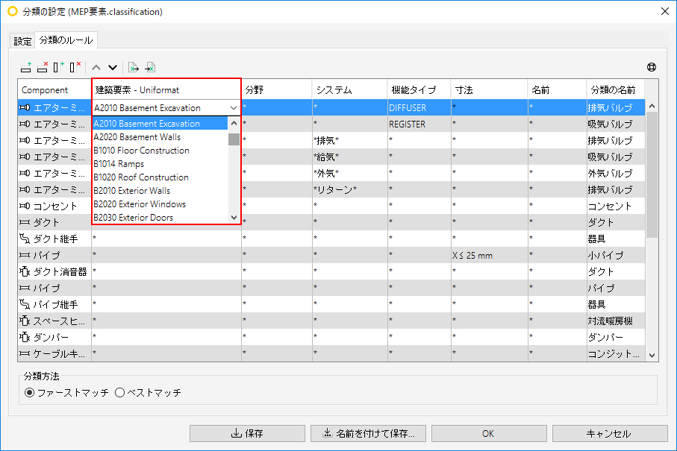Choose B2030 Exterior Doors in the dropdown
Viewport: 677px width, 451px height.
coord(133,218)
